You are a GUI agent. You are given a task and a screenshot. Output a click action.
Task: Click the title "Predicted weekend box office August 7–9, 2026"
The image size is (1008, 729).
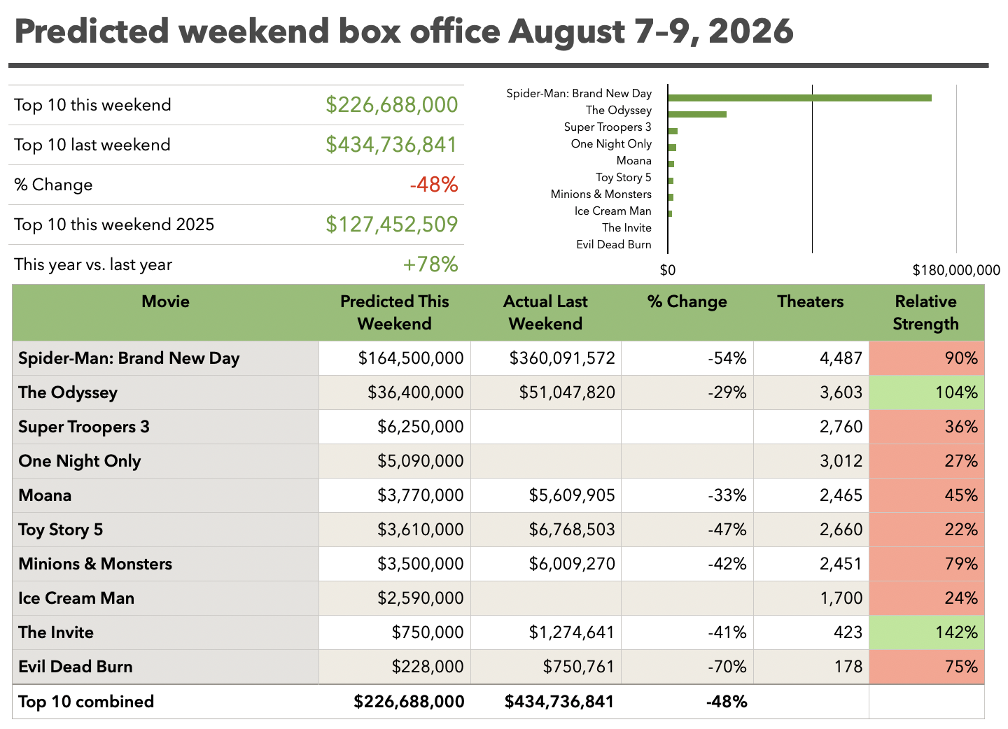[x=404, y=32]
